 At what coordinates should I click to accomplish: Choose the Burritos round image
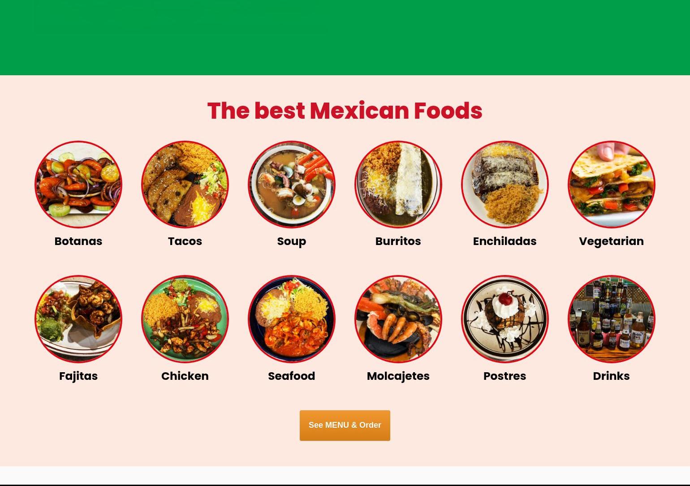tap(398, 185)
